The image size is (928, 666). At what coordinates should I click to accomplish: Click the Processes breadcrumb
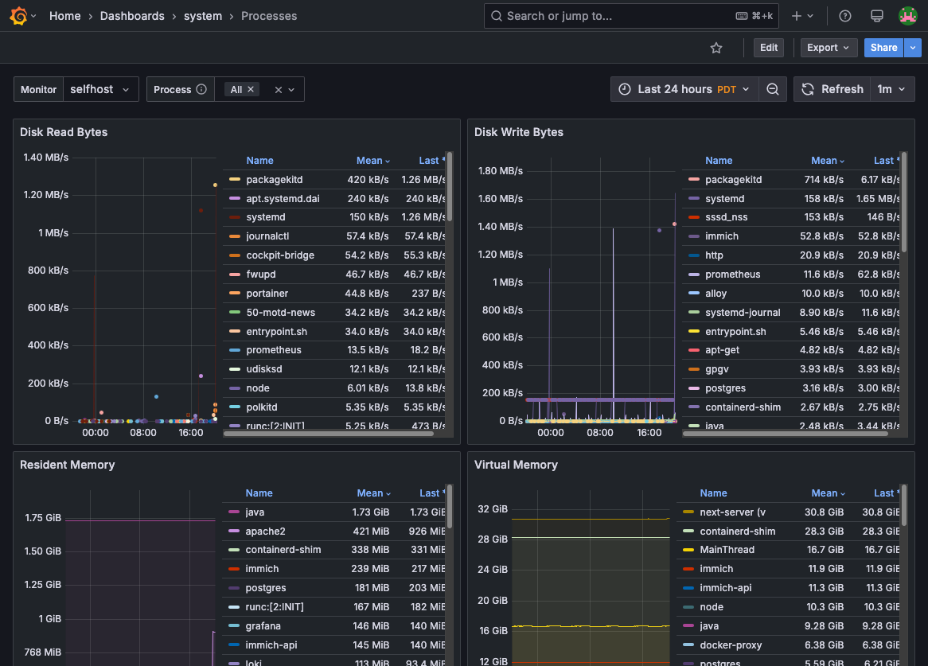tap(269, 16)
